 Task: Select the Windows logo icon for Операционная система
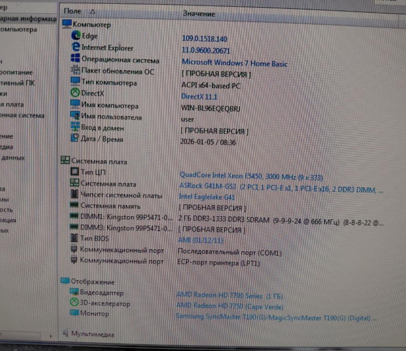[76, 59]
